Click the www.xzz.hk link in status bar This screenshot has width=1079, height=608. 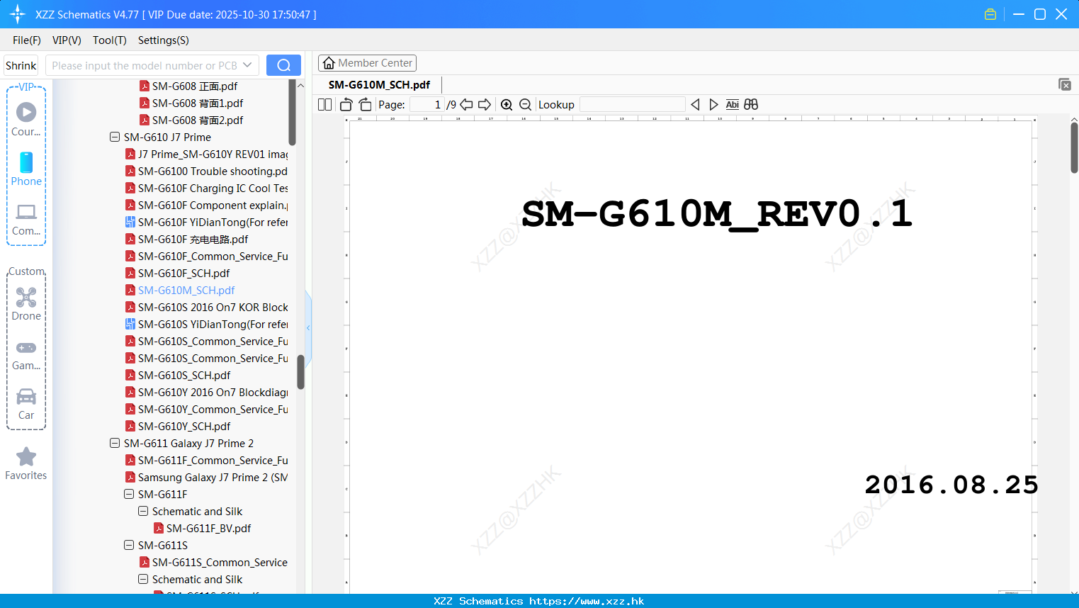pos(587,601)
